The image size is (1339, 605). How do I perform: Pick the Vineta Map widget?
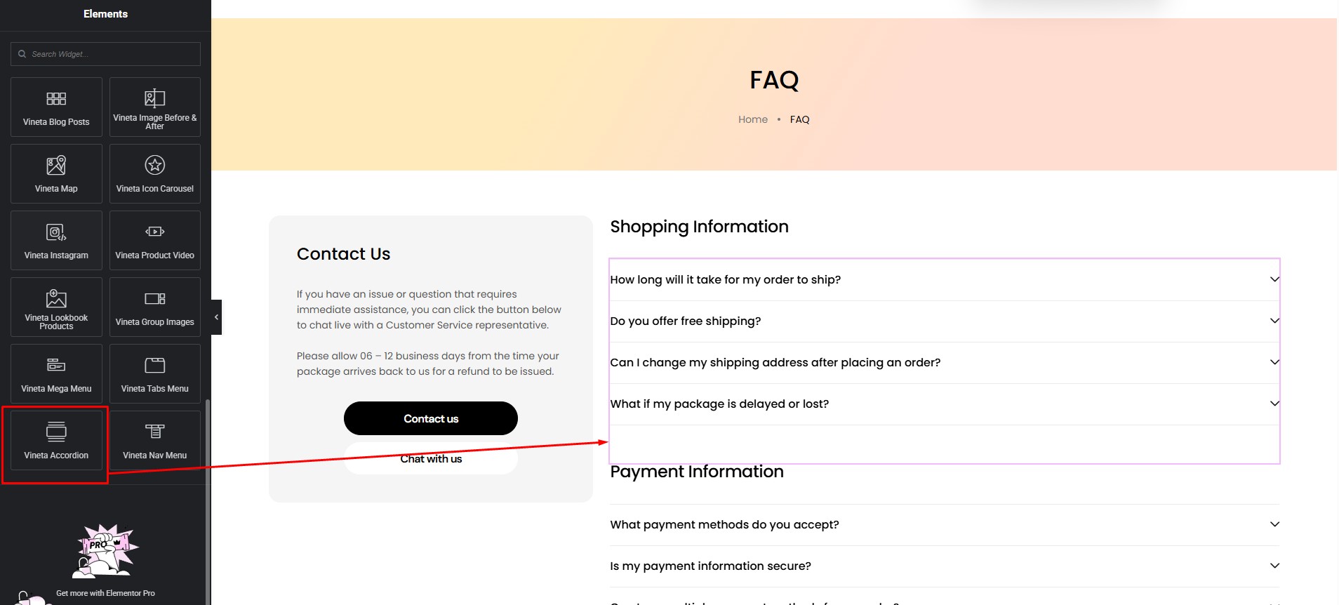point(56,173)
